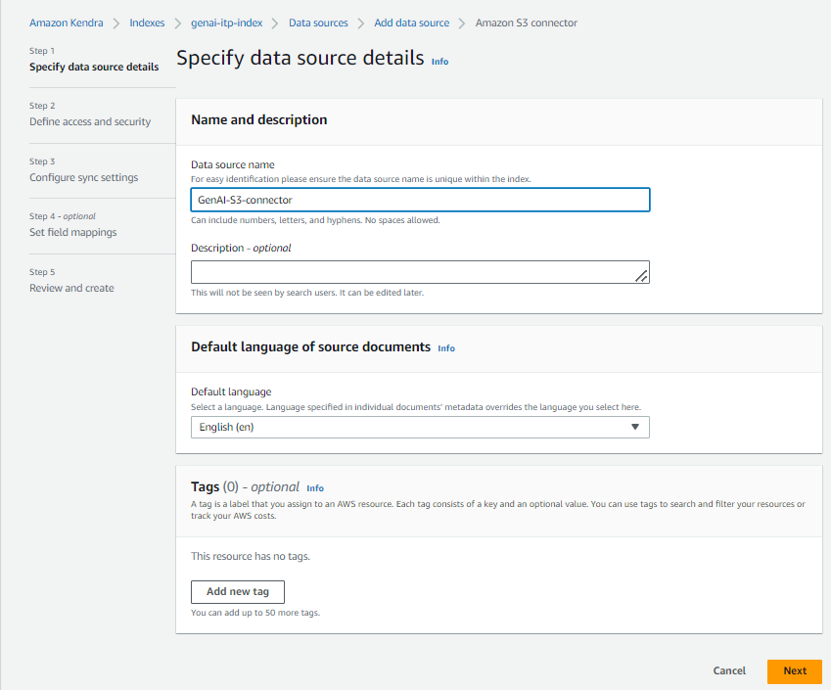This screenshot has height=690, width=831.
Task: Click the dropdown arrow for English (en)
Action: click(x=635, y=427)
